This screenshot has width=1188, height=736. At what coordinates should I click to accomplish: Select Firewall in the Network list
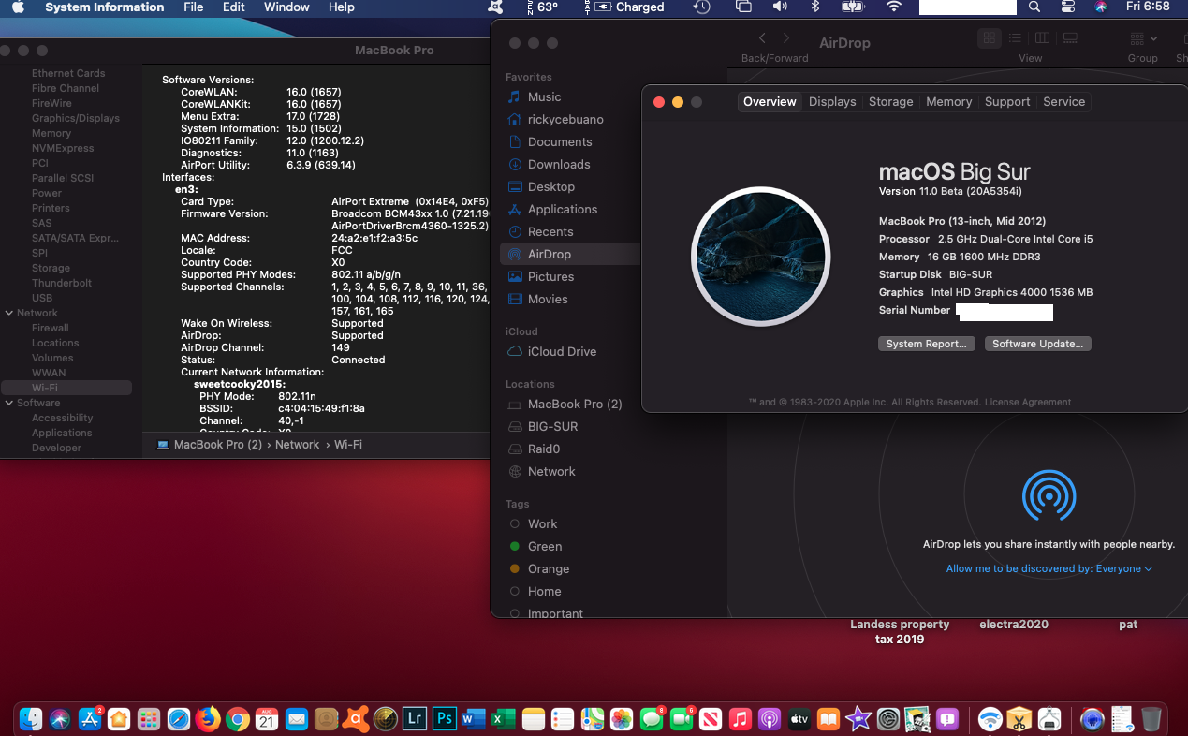[x=51, y=328]
